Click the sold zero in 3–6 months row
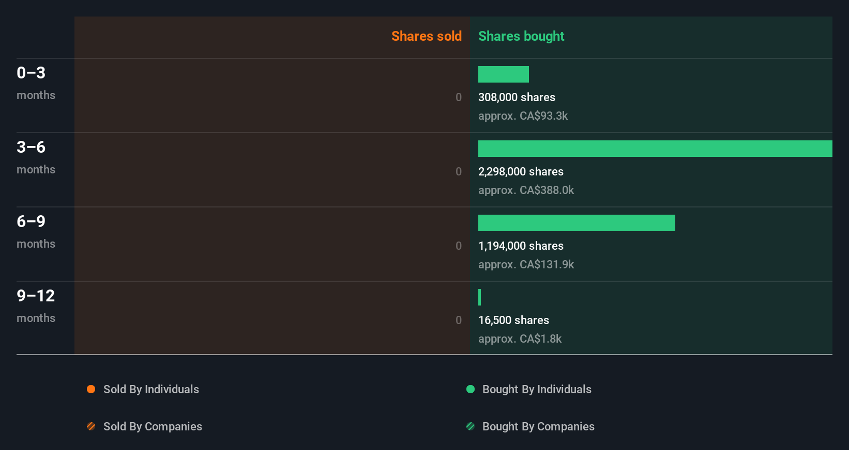 [459, 171]
